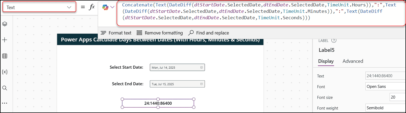
Task: Click the 'Select End Date:' label
Action: [x=128, y=84]
